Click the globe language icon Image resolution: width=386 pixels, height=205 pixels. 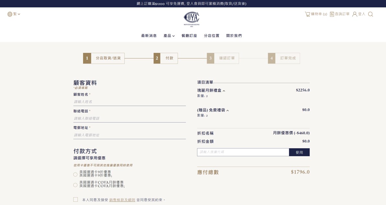[10, 14]
